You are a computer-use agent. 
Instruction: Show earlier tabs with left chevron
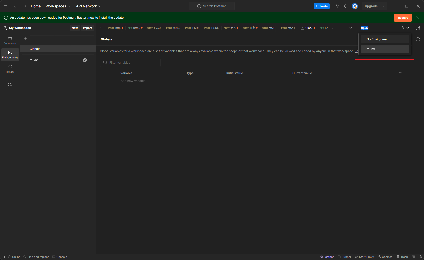101,28
